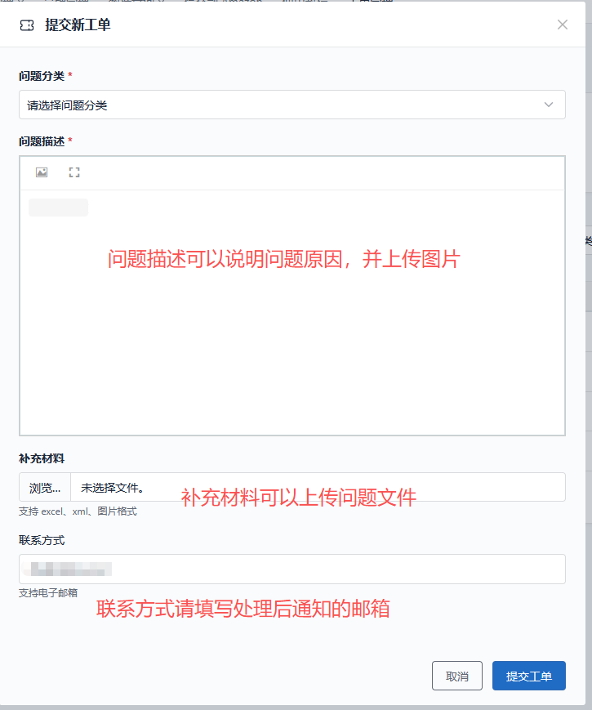Close the 提交新工单 dialog with X
The image size is (592, 710).
[563, 25]
